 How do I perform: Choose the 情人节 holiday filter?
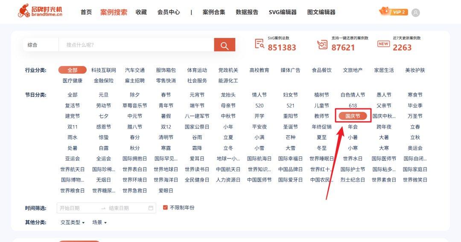tap(260, 95)
